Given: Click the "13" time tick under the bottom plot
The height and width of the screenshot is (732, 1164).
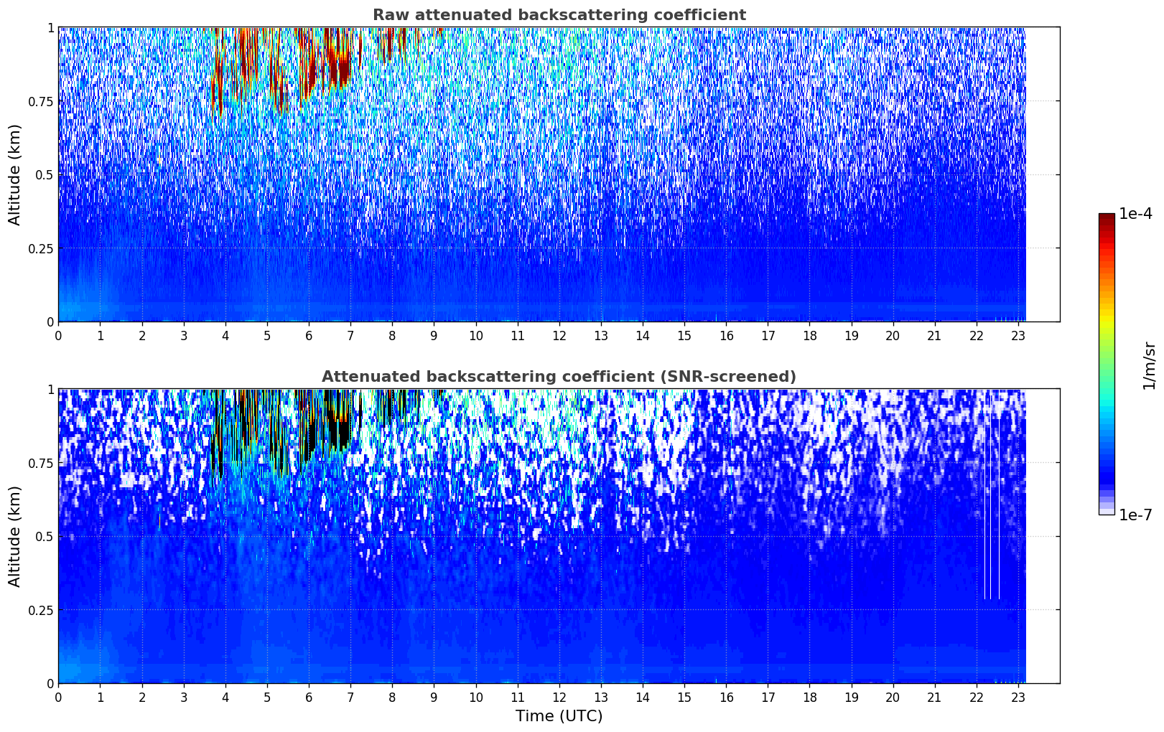Looking at the screenshot, I should [601, 697].
